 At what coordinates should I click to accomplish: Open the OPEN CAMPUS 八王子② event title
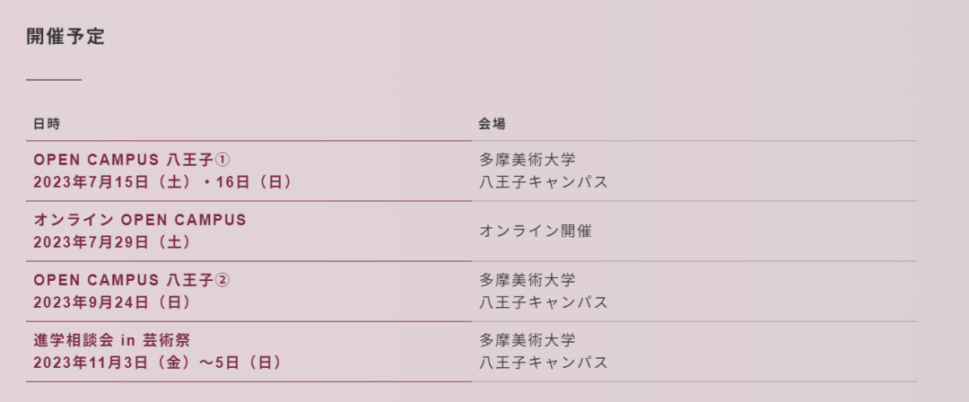point(132,280)
